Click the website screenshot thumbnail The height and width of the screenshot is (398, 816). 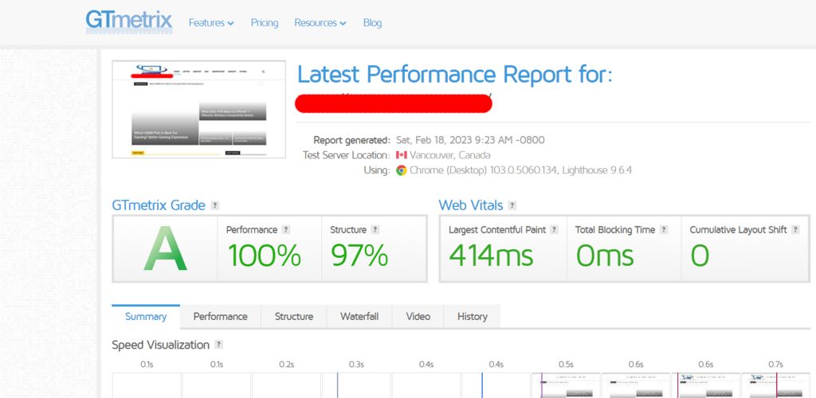[x=198, y=109]
